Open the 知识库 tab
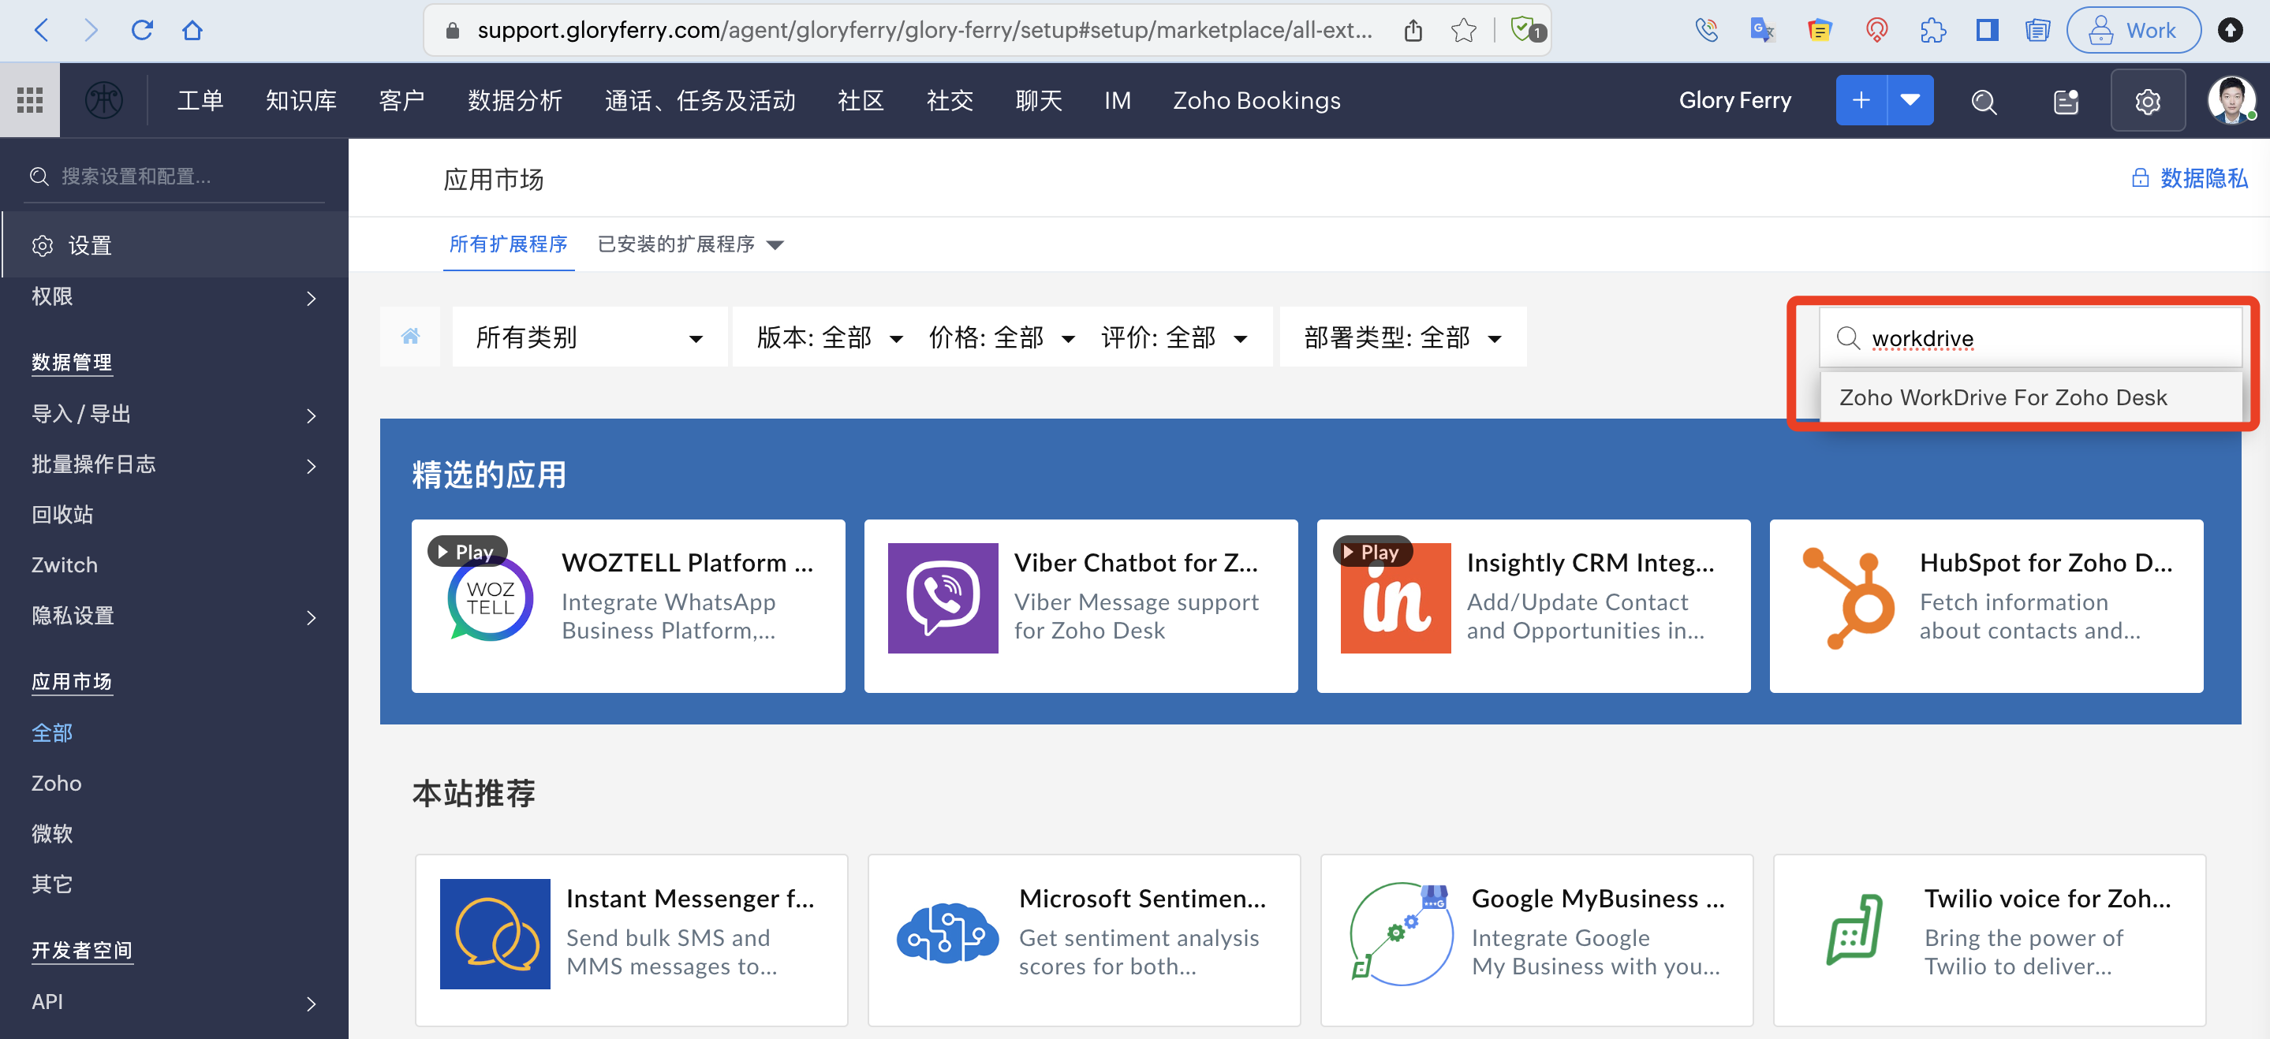2270x1039 pixels. point(301,100)
